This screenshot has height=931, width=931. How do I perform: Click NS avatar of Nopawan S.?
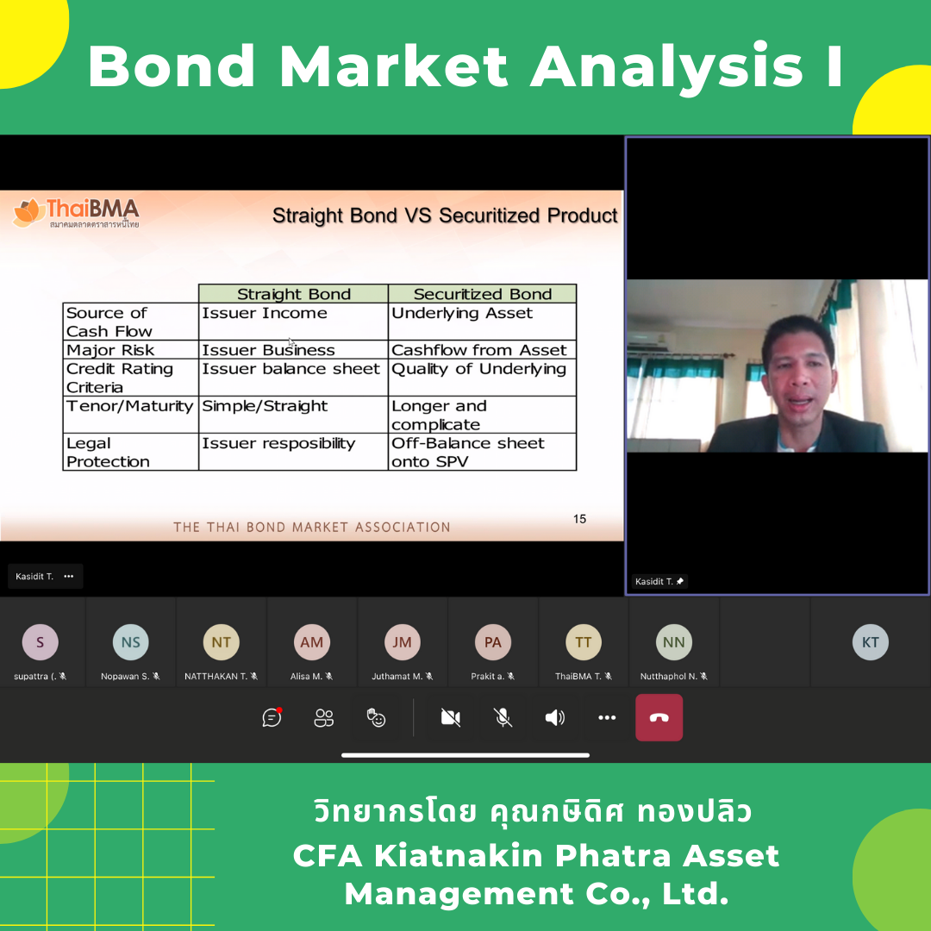point(131,642)
